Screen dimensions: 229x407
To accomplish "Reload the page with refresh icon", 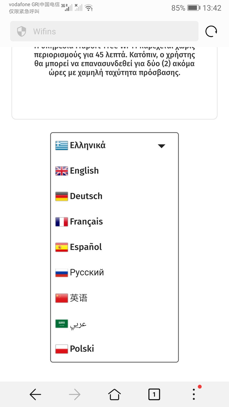I will click(211, 32).
